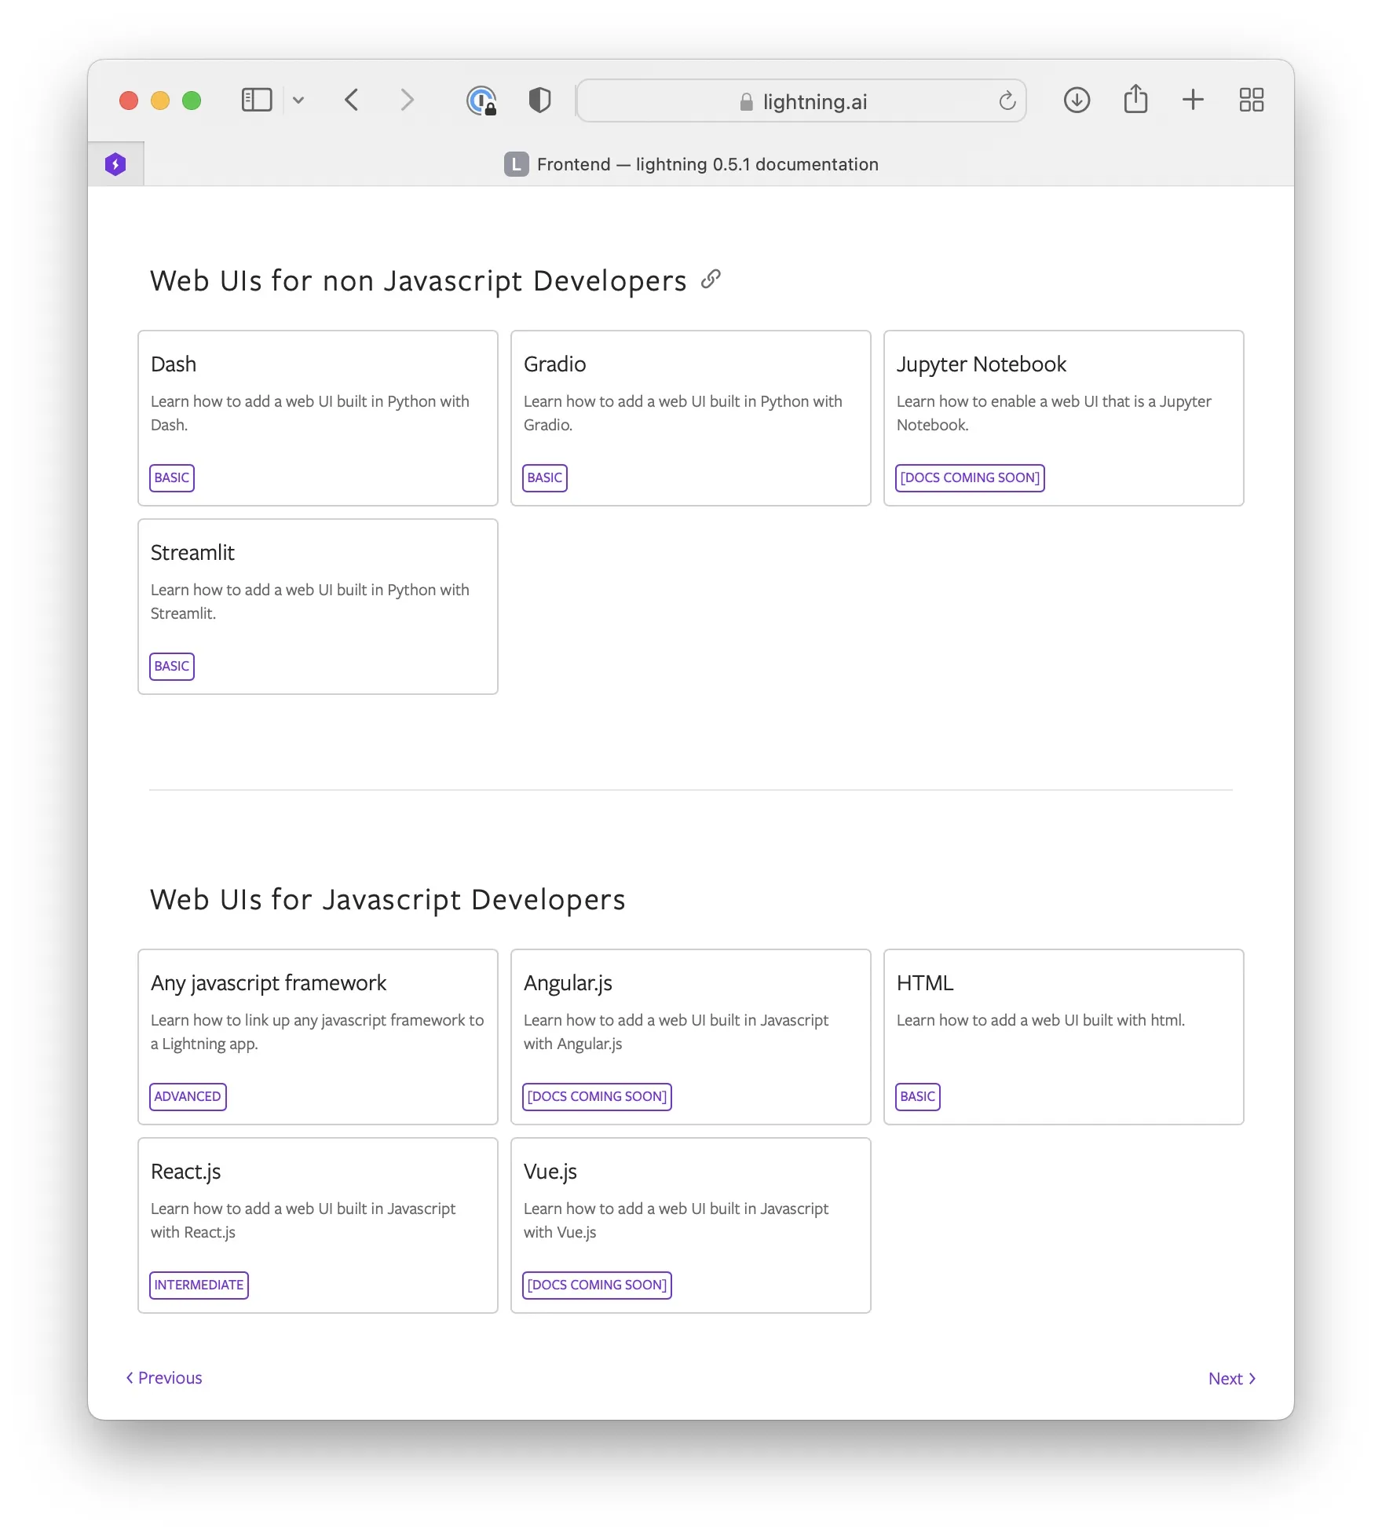Click the Streamlit card description text
Screen dimensions: 1382x1536
[310, 602]
